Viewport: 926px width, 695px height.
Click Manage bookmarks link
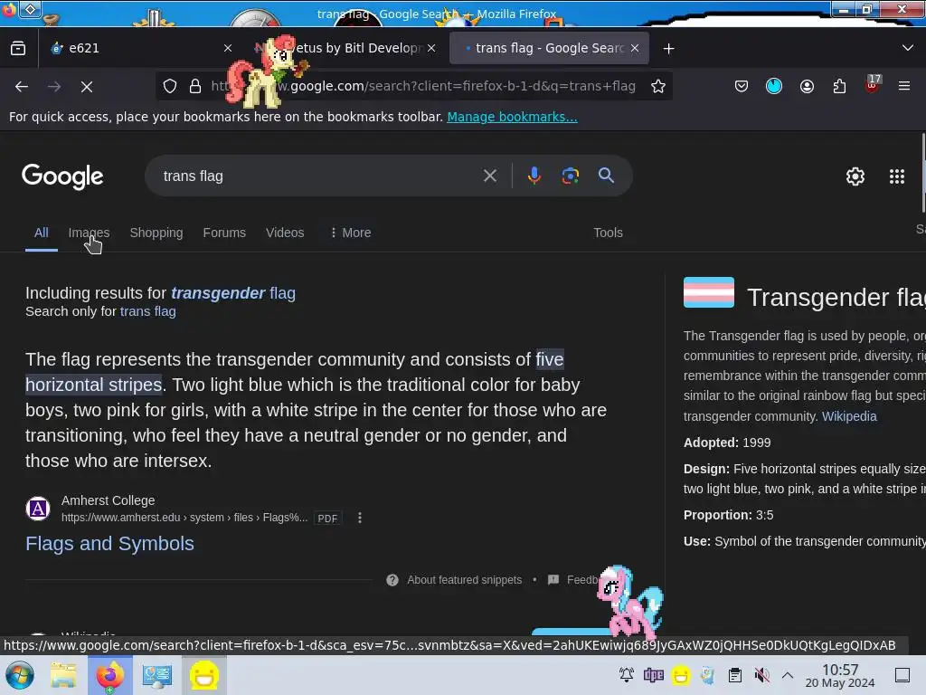coord(512,117)
